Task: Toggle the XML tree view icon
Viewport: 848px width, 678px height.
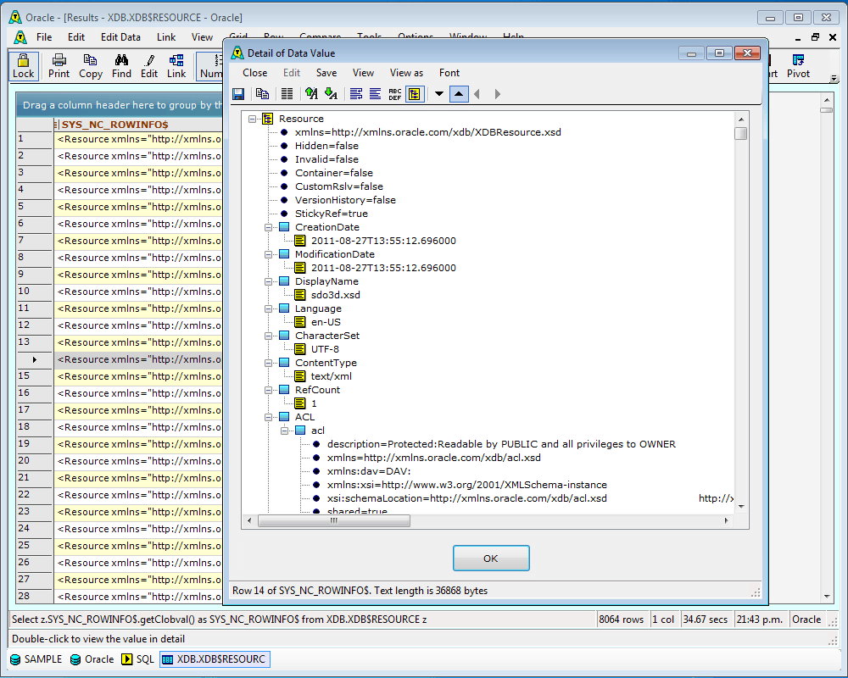Action: pos(415,94)
